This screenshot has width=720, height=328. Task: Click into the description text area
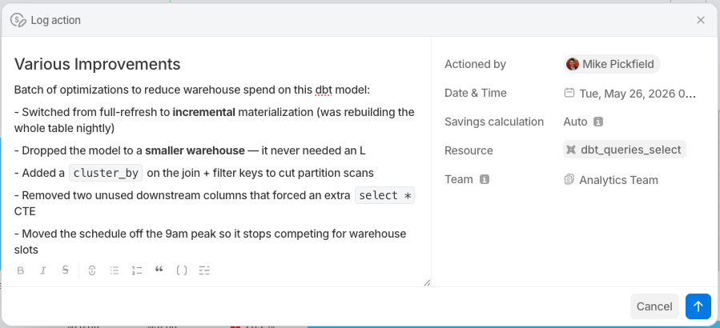[x=215, y=169]
